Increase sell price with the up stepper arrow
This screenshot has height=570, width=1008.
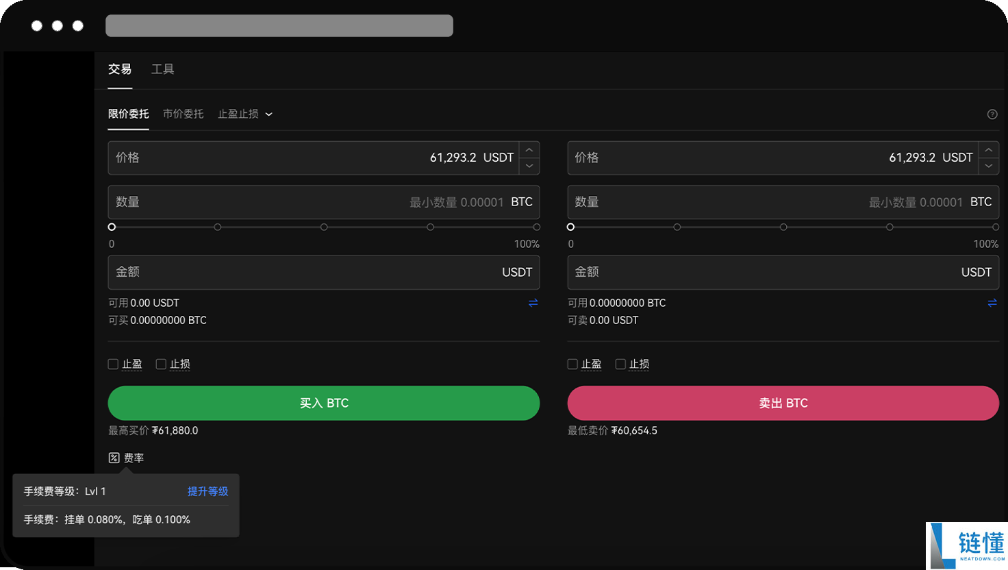[x=989, y=149]
